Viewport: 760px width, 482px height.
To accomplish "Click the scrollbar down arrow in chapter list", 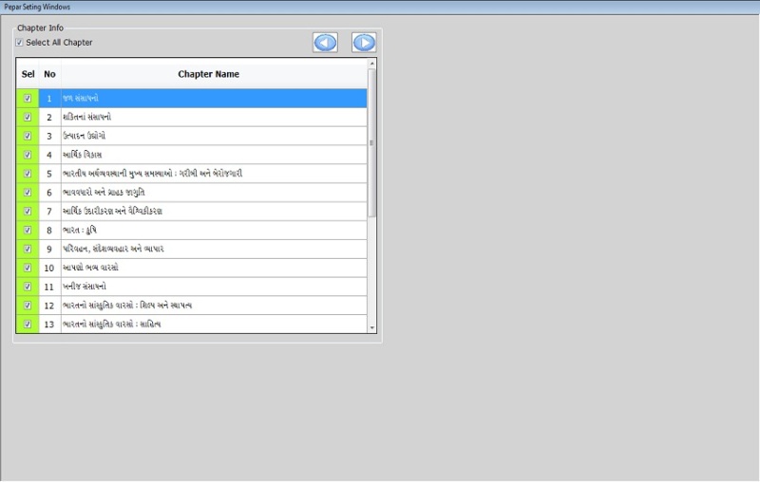I will (x=372, y=327).
